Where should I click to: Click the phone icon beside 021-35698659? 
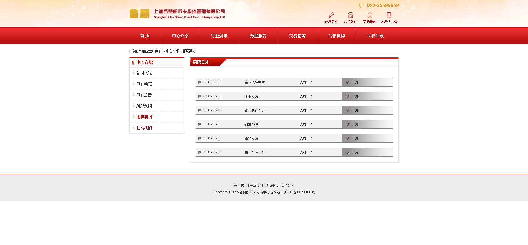tap(361, 5)
